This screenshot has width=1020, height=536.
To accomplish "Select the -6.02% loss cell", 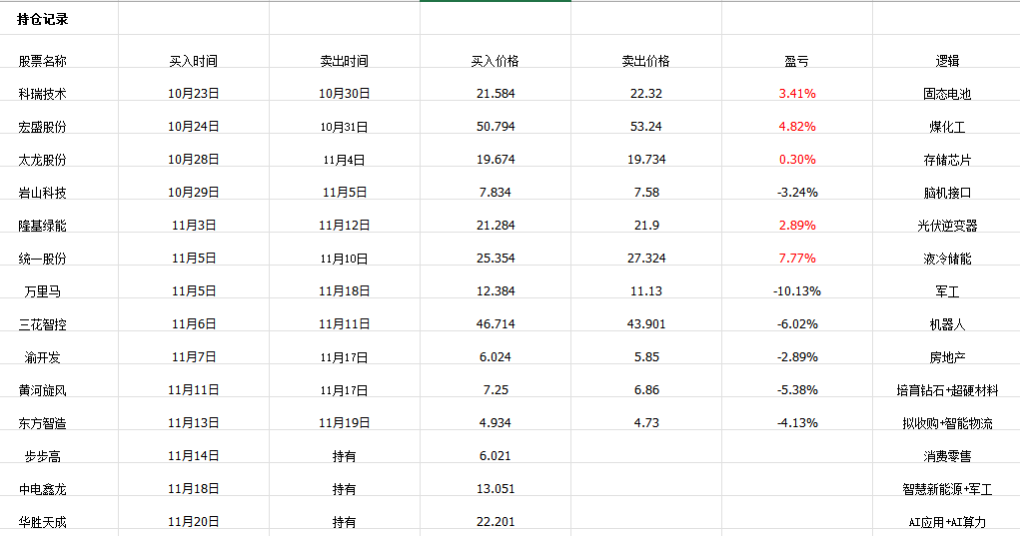I will click(x=797, y=324).
